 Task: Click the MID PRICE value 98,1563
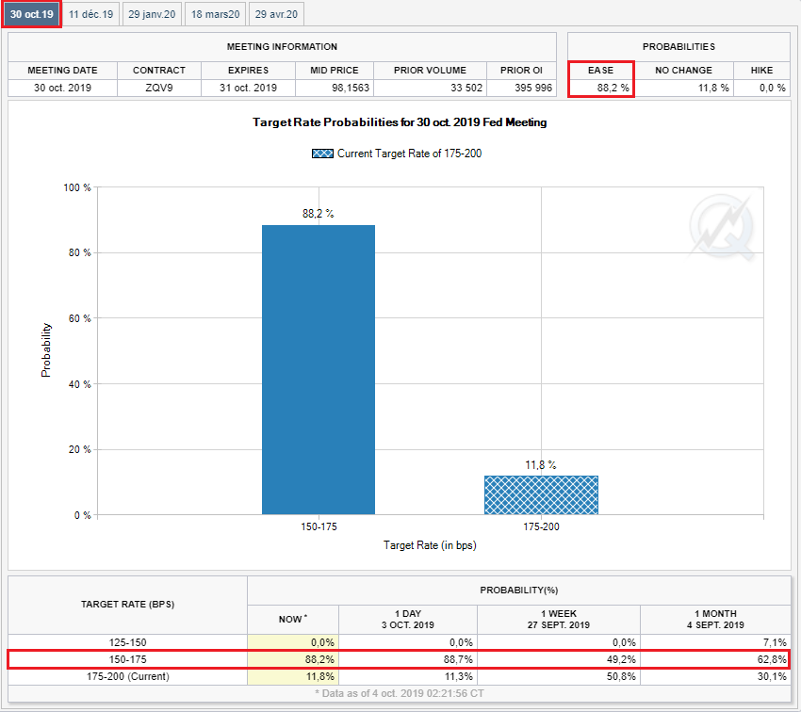(x=334, y=88)
